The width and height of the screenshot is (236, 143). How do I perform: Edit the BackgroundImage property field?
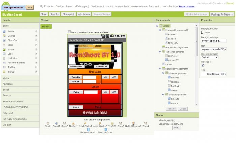pyautogui.click(x=213, y=41)
